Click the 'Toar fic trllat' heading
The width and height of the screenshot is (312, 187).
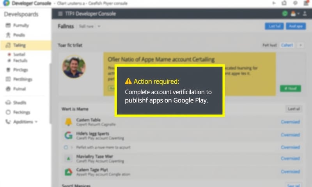tap(70, 45)
